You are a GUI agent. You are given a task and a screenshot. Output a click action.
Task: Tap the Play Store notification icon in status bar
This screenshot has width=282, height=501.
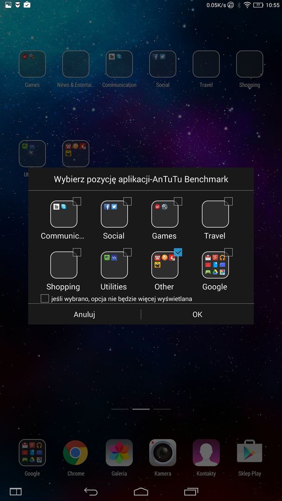coord(27,5)
